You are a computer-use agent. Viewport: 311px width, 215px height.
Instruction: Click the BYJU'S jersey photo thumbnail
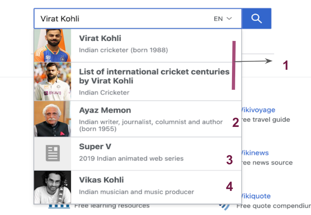pyautogui.click(x=52, y=81)
